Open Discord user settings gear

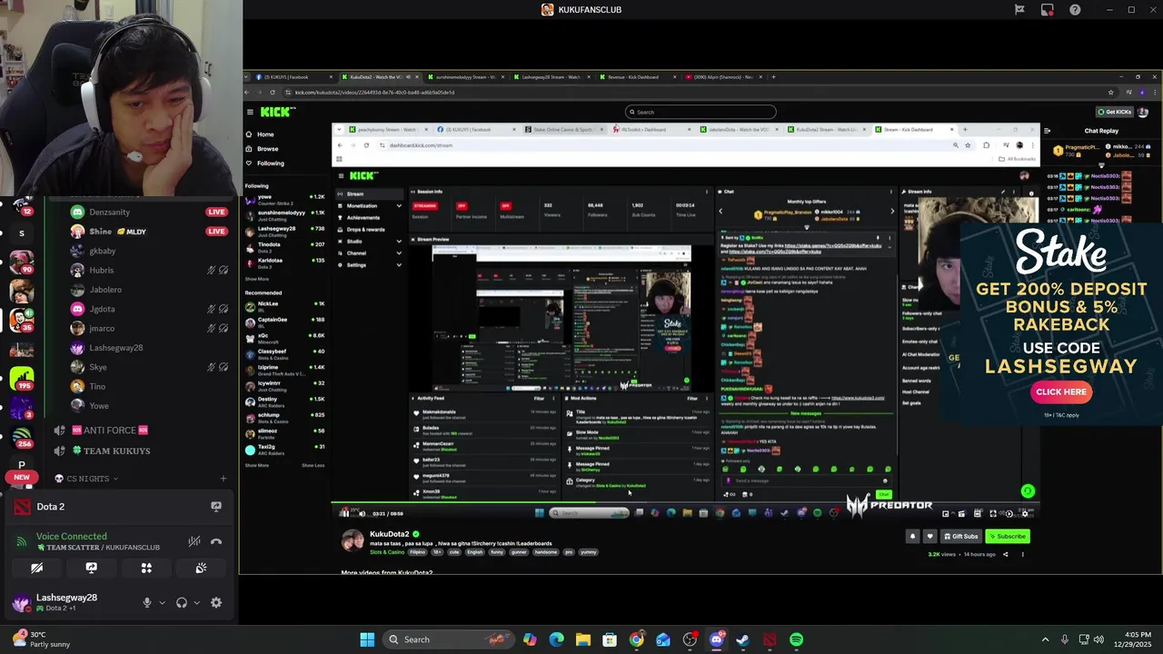point(216,602)
